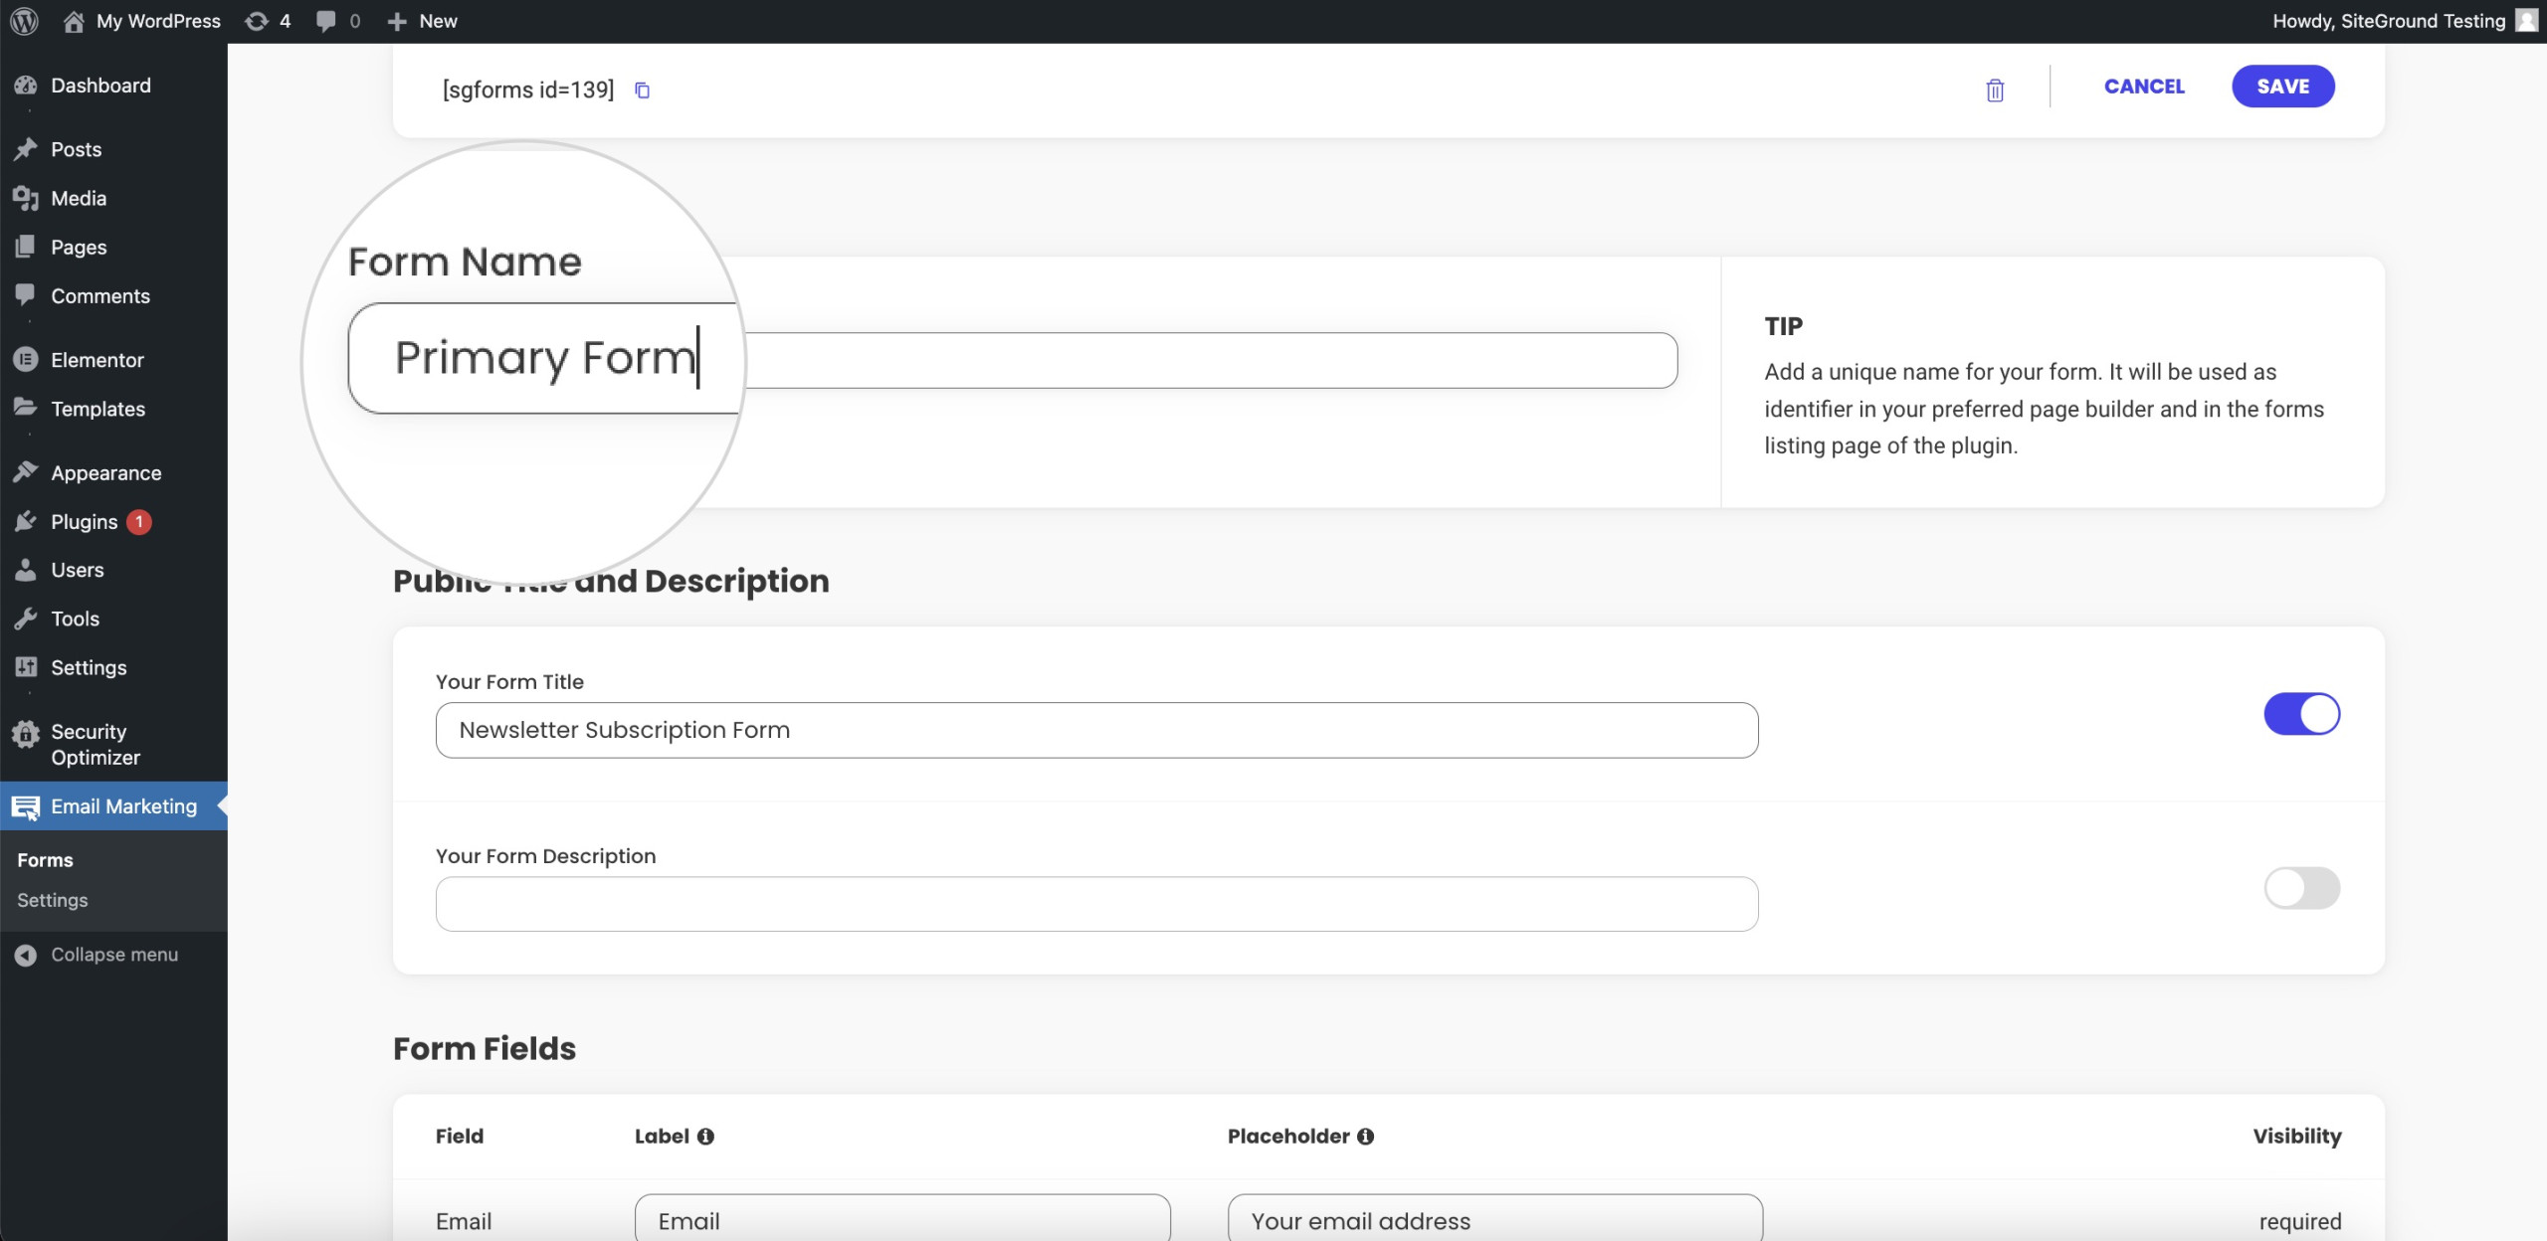Open the user avatar next to Howdy
The image size is (2547, 1241).
coord(2526,21)
